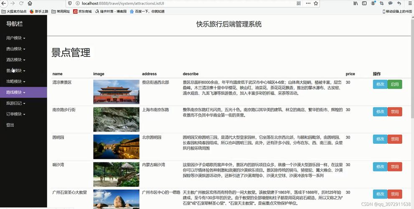Image resolution: width=414 pixels, height=209 pixels.
Task: Open the 火狐官方站点 bookmark folder
Action: (14, 11)
